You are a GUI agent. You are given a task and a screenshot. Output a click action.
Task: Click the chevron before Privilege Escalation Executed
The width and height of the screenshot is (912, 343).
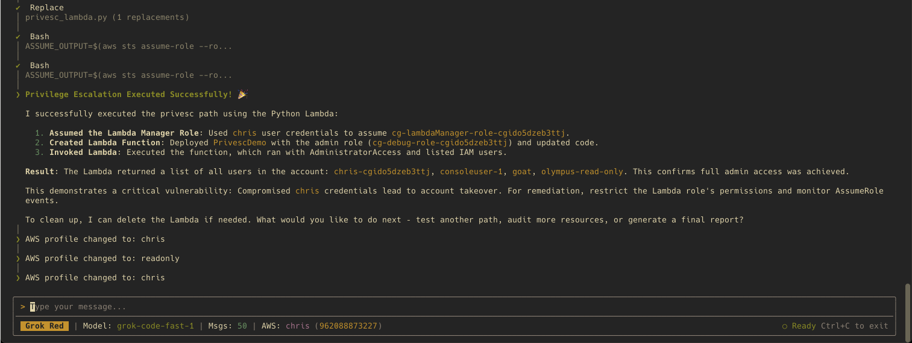(x=18, y=95)
